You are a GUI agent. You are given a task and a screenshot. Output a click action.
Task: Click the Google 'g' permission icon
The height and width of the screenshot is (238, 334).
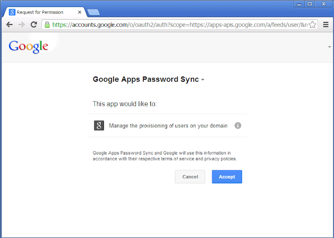coord(99,126)
